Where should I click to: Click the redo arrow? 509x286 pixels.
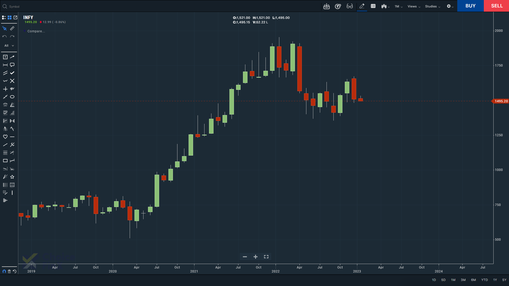pos(12,37)
